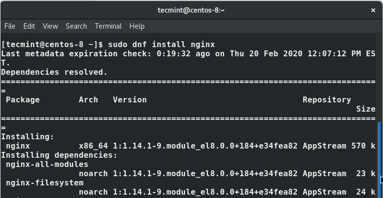This screenshot has height=198, width=383.
Task: Click the Size column header
Action: [365, 109]
